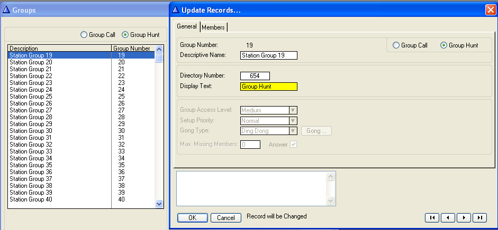Screen dimensions: 498x230
Task: Select the Station Group 33 row
Action: [82, 151]
